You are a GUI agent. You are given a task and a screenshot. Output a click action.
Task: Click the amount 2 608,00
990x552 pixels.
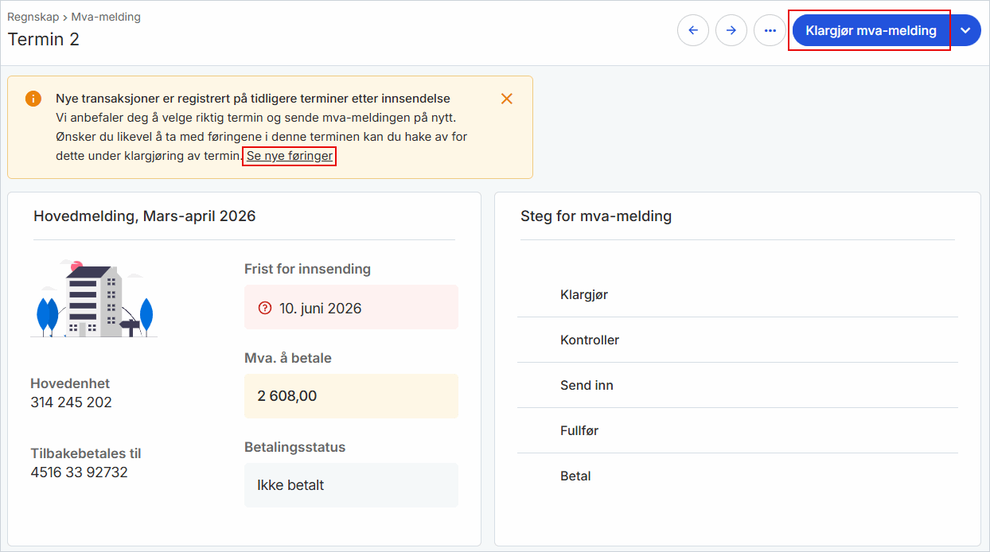[x=287, y=396]
